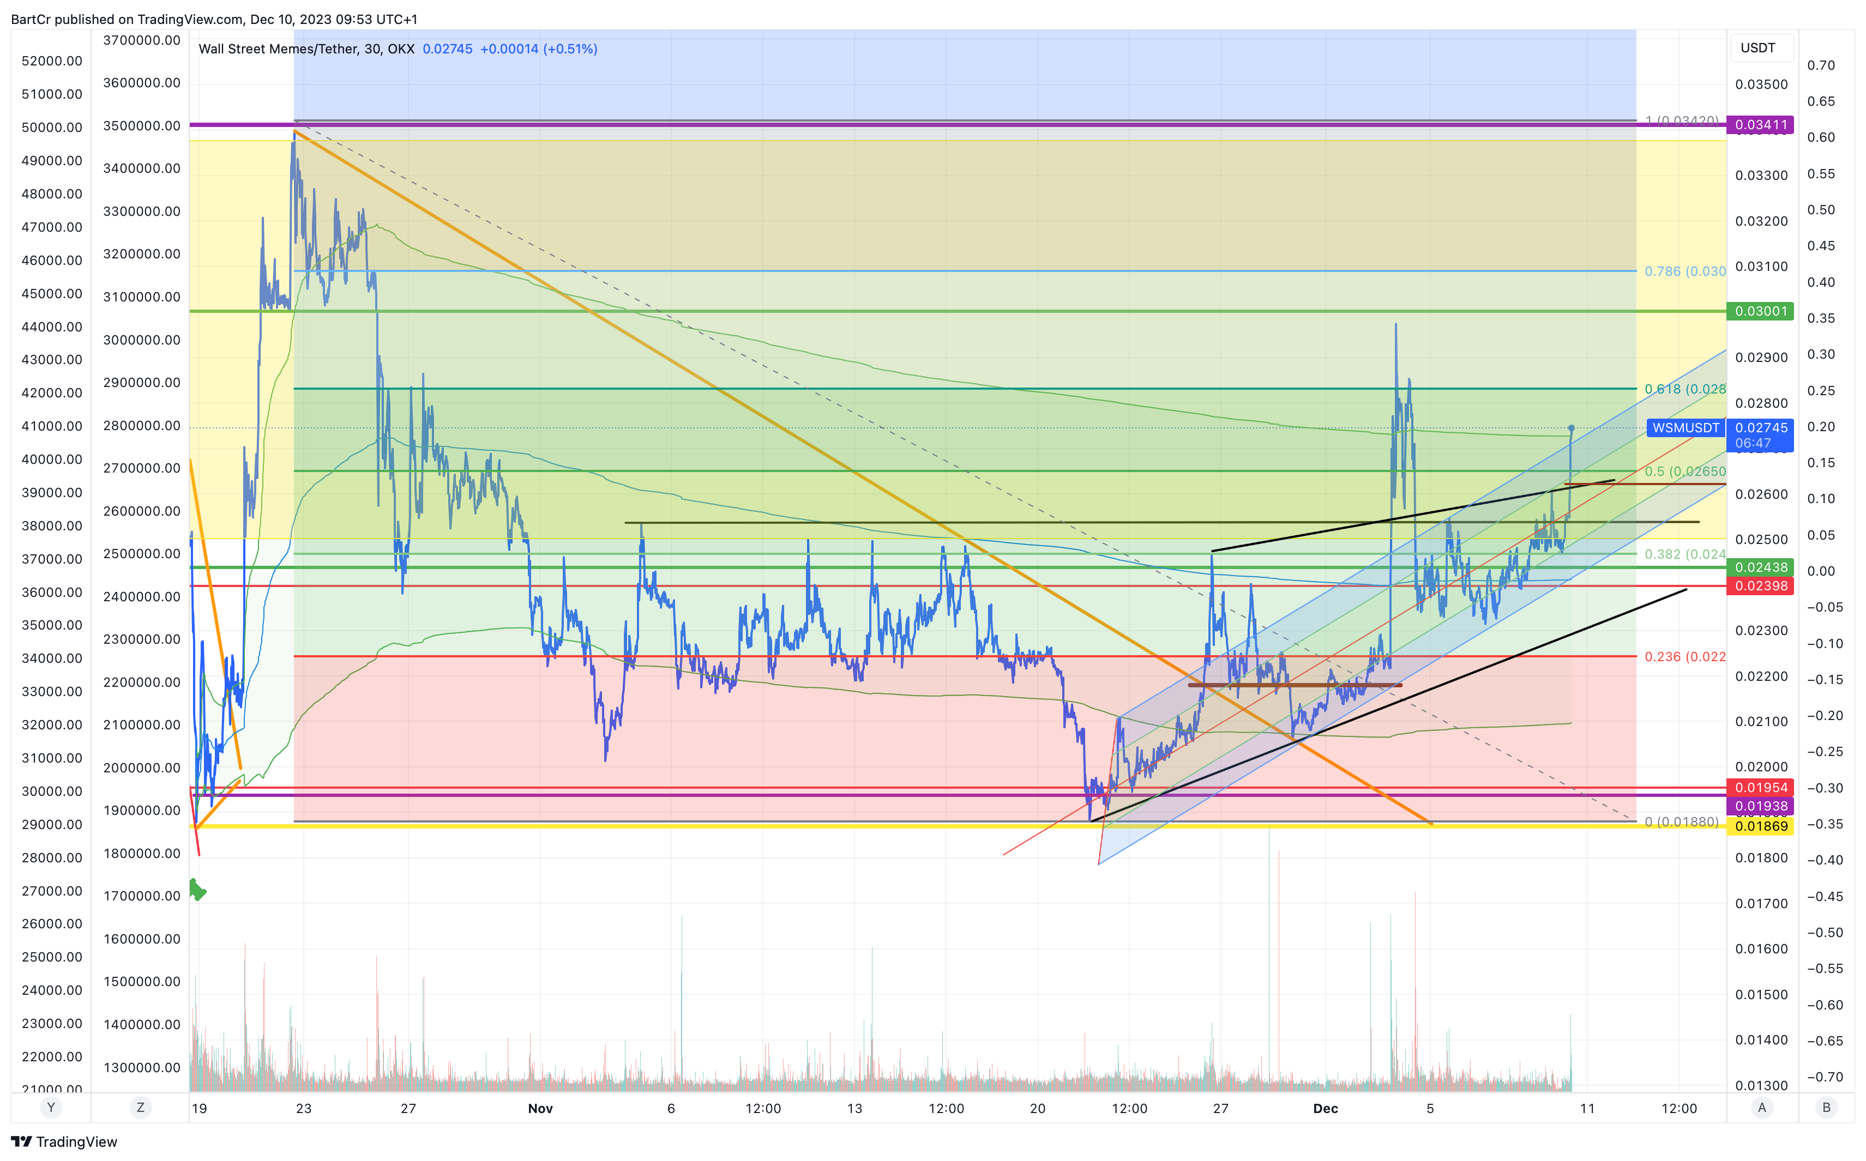Click the last-price dot at the line's end
Screen dimensions: 1866x1161
click(x=1572, y=428)
